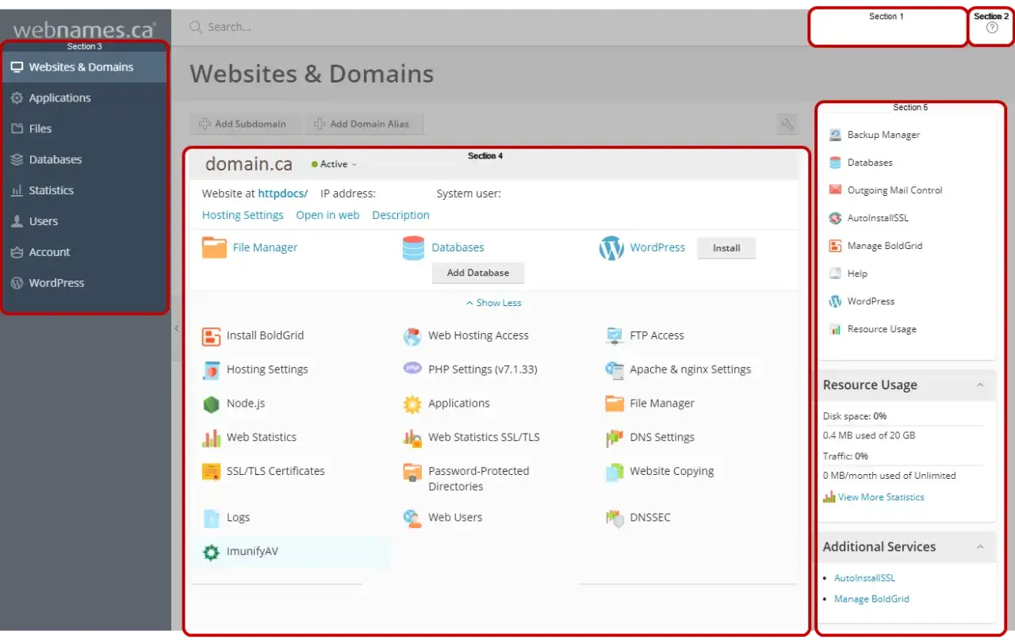1015x643 pixels.
Task: Click the Add Subdomain button
Action: (245, 124)
